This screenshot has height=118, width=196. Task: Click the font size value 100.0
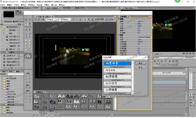[140, 40]
